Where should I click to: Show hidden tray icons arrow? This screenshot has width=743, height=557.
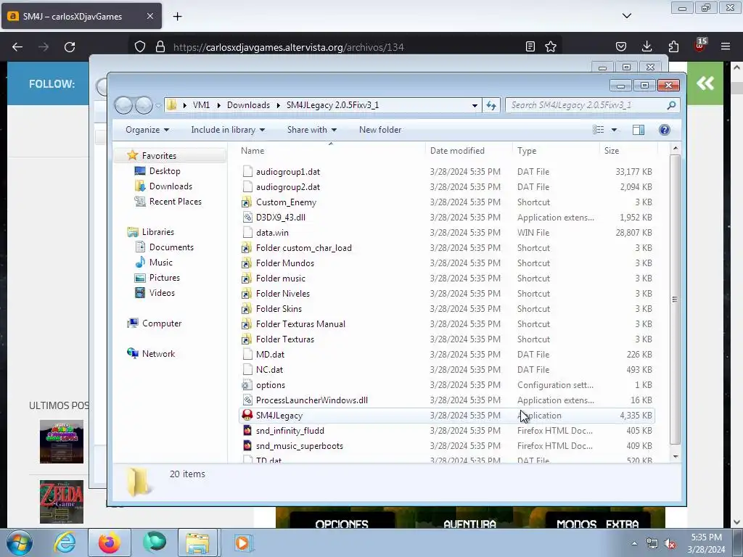pos(634,544)
